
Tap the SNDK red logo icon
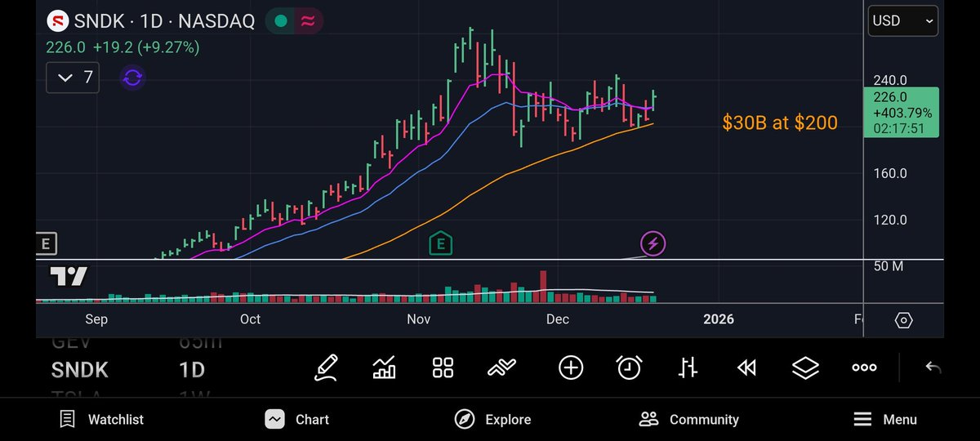57,21
